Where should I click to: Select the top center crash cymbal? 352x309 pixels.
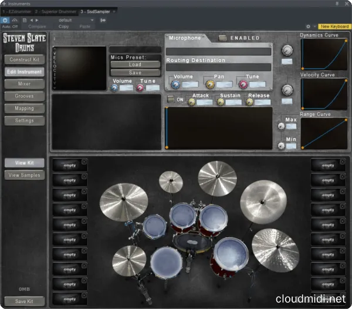(217, 178)
